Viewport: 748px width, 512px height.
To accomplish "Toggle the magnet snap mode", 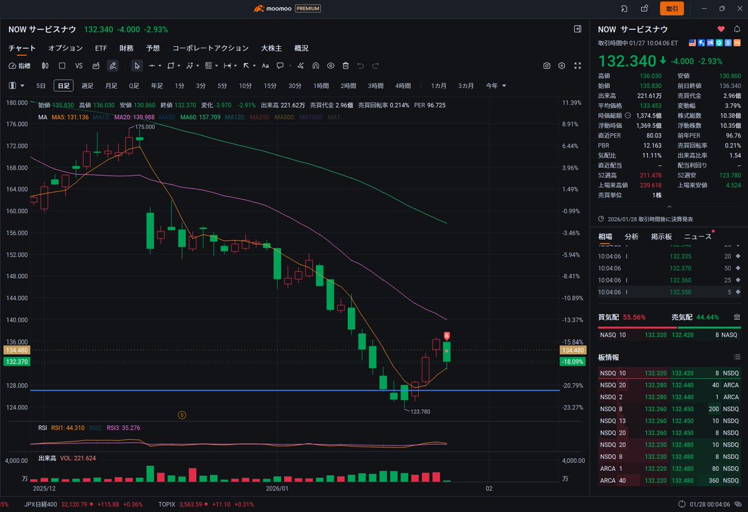I will [316, 65].
